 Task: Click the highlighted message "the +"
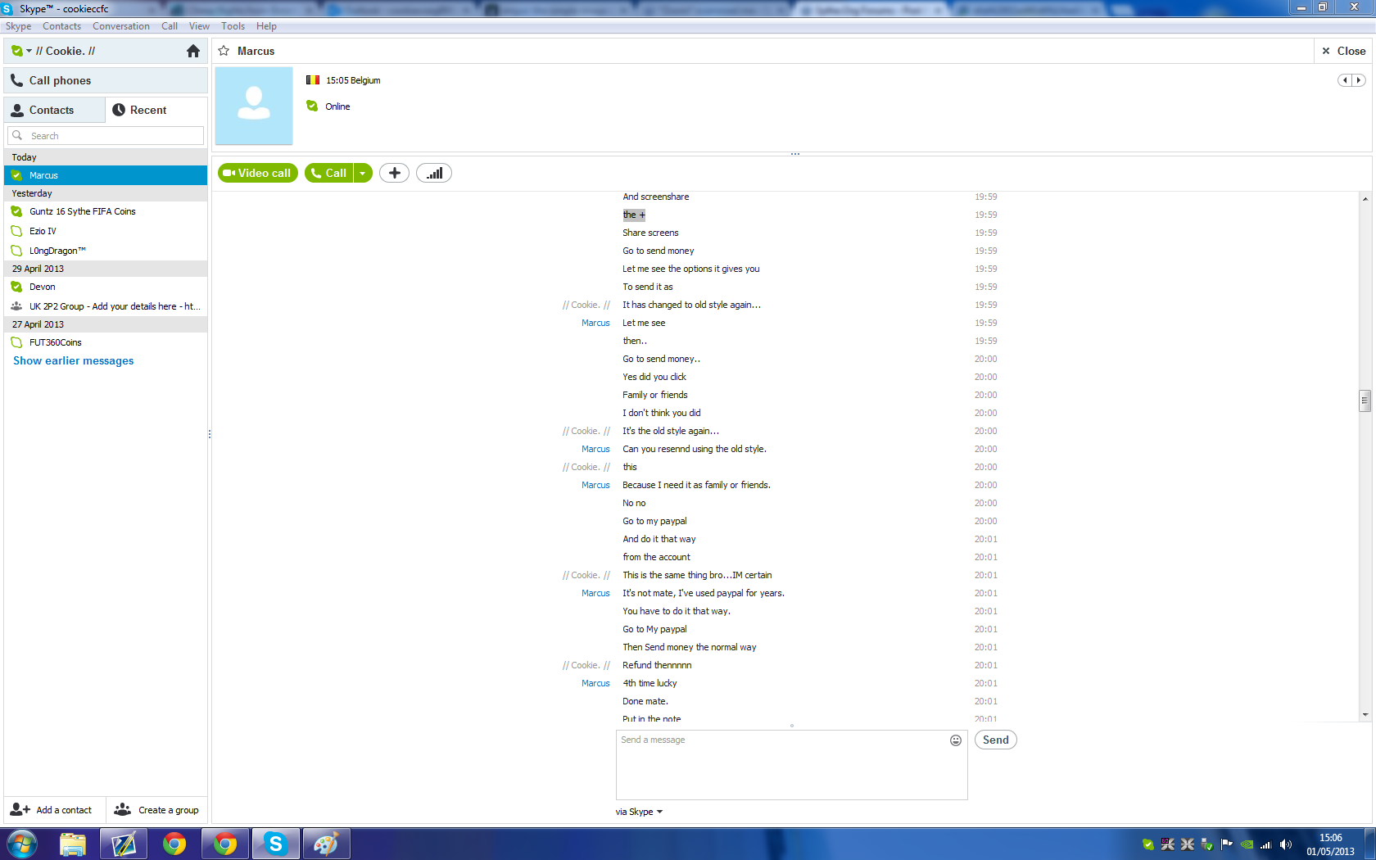tap(634, 215)
